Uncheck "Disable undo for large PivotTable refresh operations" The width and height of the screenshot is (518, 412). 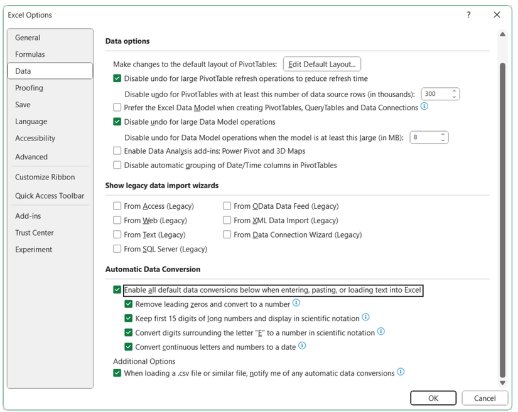(x=116, y=78)
